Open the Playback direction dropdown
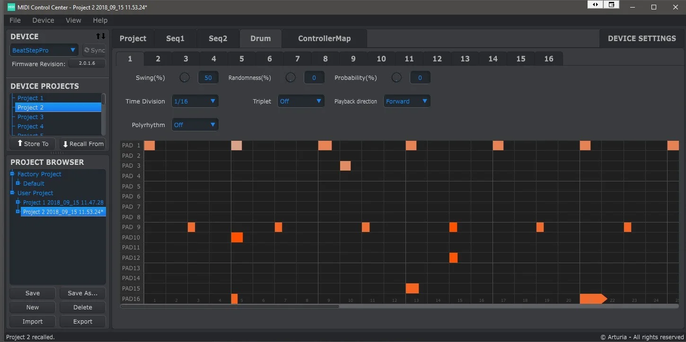Viewport: 686px width, 342px height. pyautogui.click(x=407, y=101)
